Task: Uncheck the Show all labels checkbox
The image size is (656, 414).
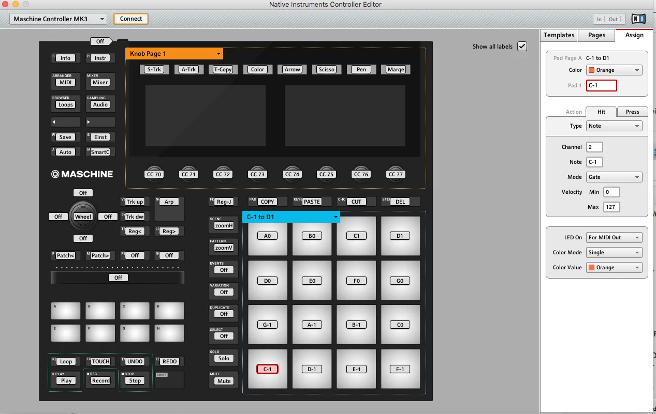Action: click(522, 47)
